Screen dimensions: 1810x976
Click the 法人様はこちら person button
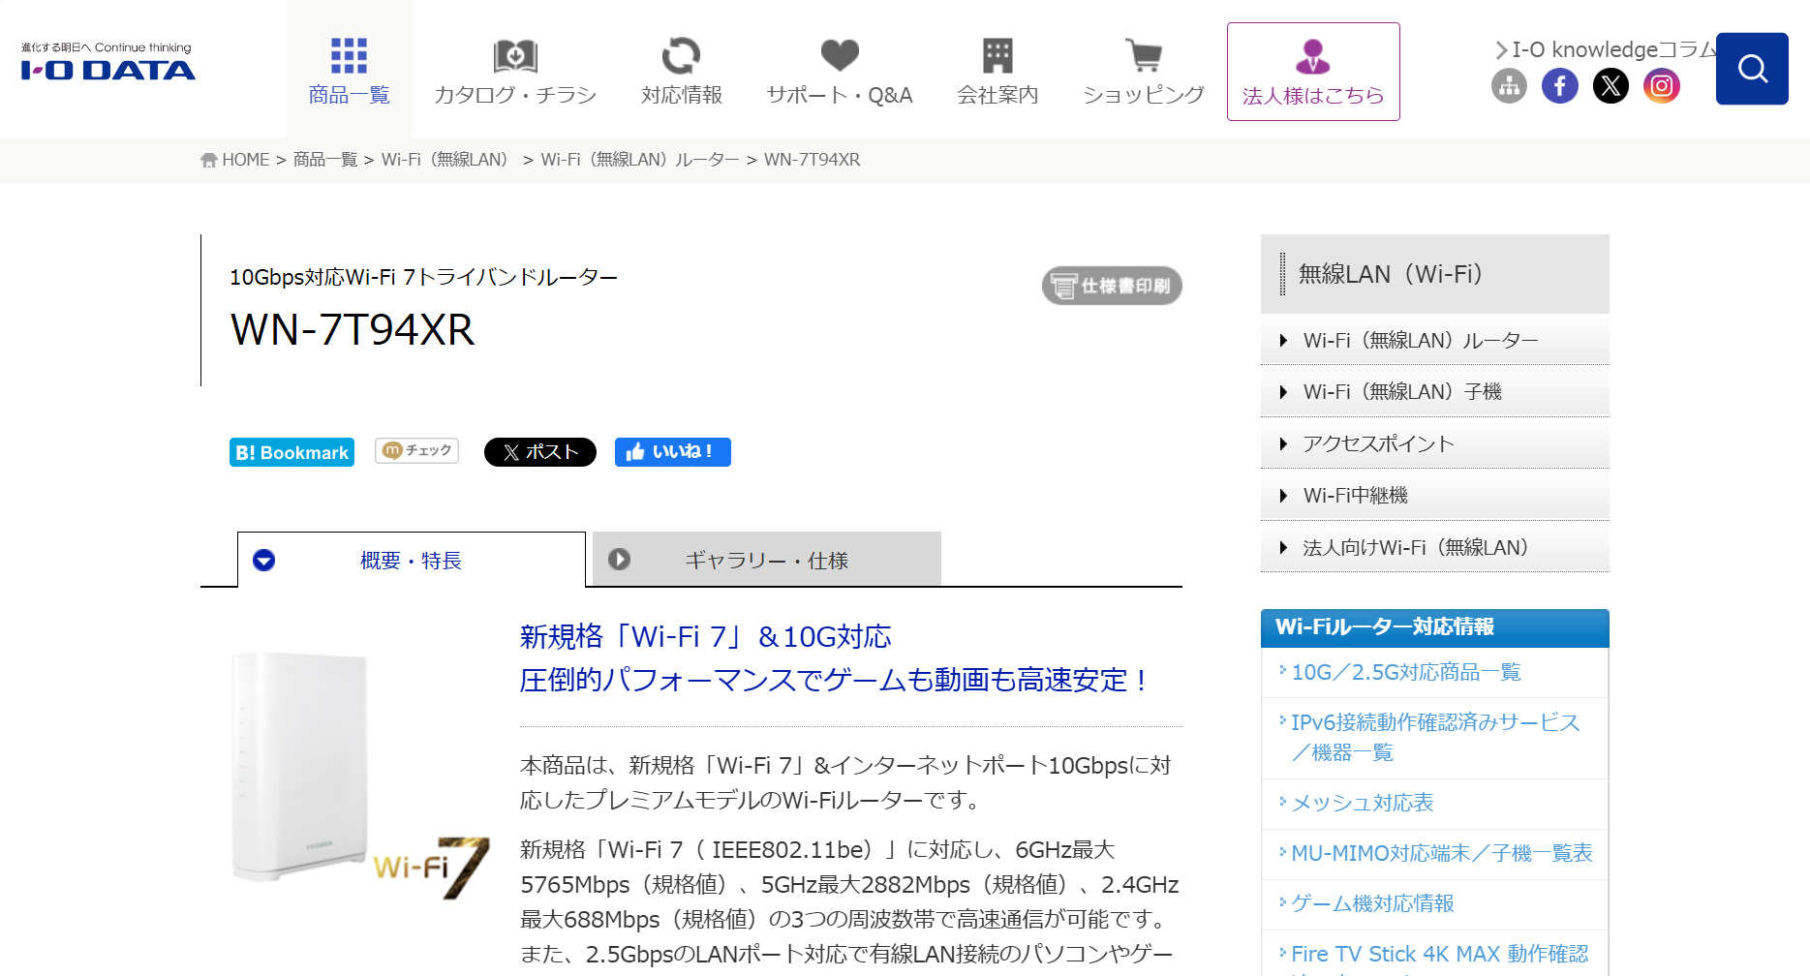tap(1313, 72)
